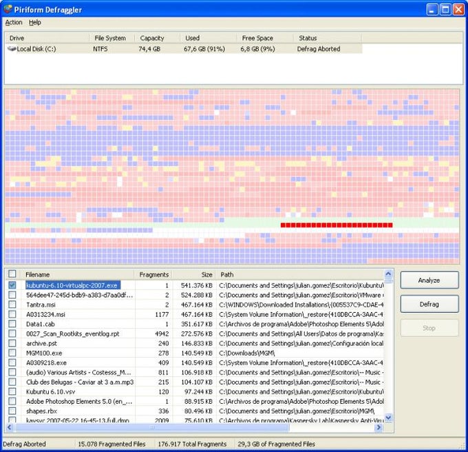The image size is (468, 452).
Task: Click the red highlighted blocks in drive map
Action: pos(337,225)
